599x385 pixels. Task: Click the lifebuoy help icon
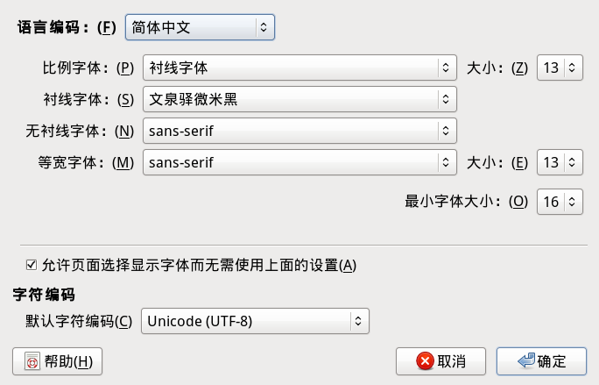tap(32, 361)
